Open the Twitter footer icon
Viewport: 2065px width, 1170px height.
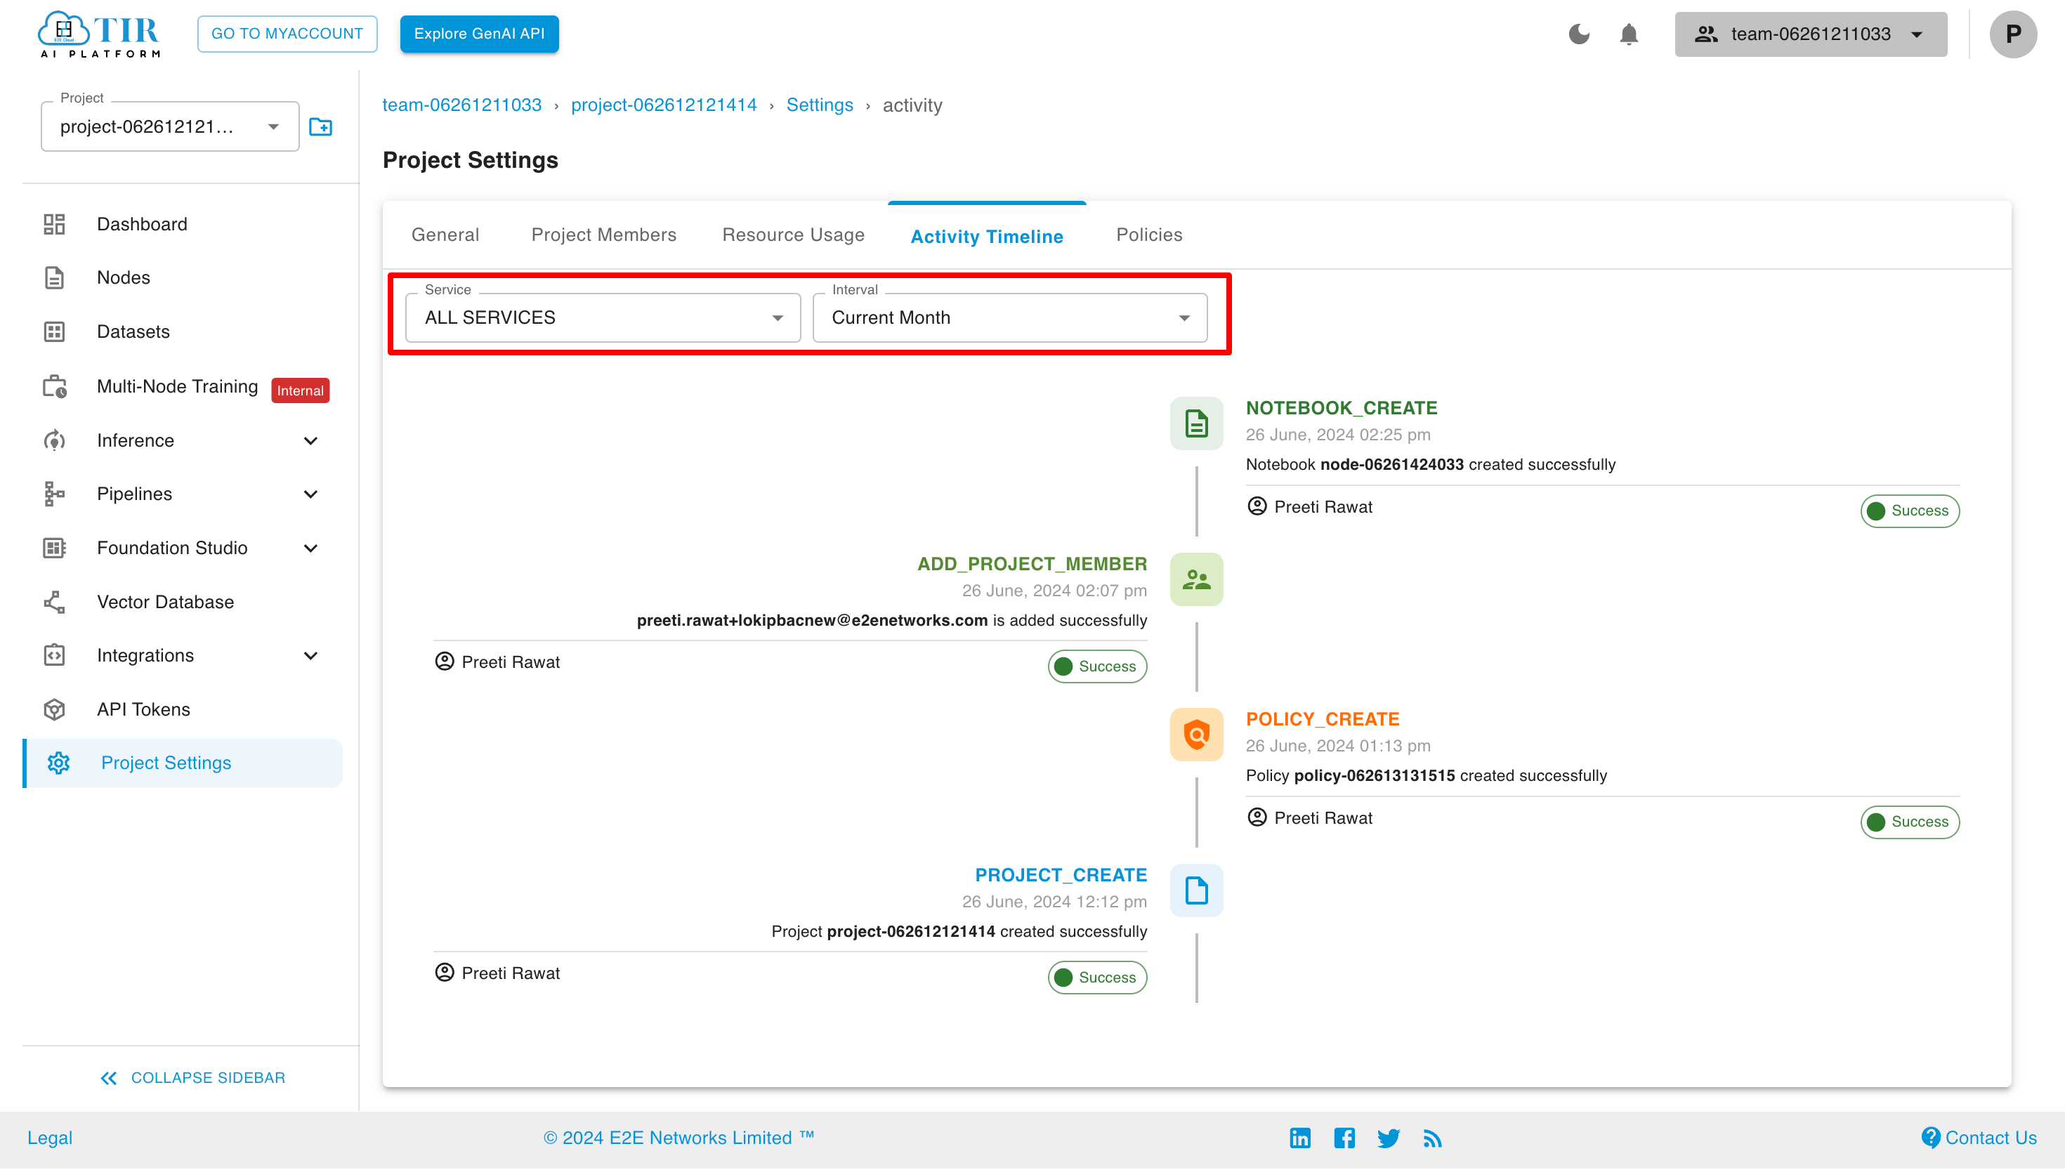(1389, 1138)
